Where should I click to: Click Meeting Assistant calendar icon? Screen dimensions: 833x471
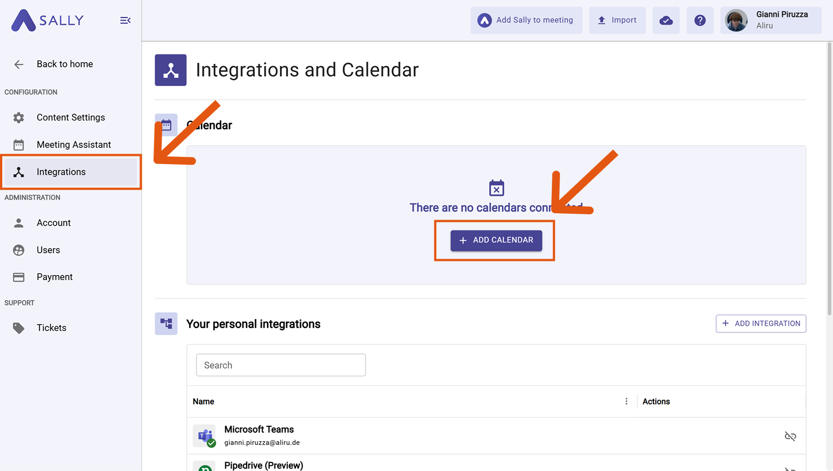pyautogui.click(x=19, y=145)
